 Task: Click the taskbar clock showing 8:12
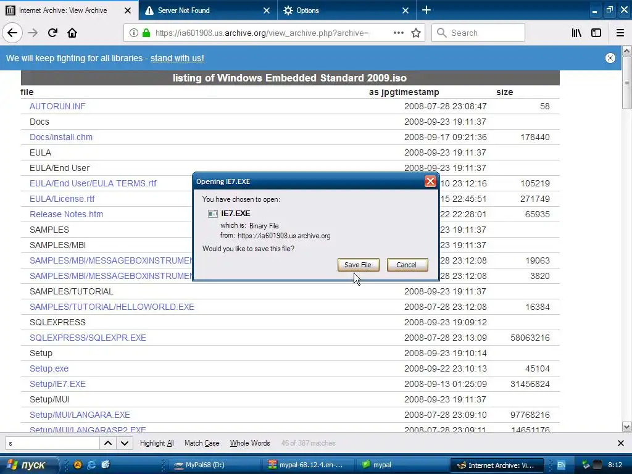coord(615,465)
